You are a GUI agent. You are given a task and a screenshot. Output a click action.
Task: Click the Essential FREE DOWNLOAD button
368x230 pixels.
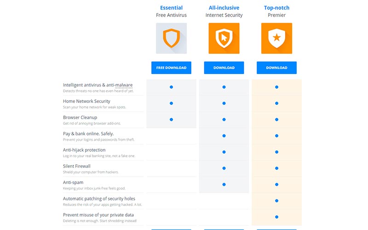pos(171,68)
